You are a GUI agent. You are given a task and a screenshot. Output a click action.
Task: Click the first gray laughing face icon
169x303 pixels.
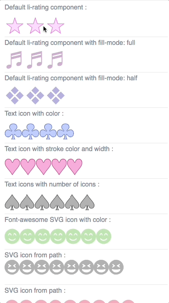(x=12, y=267)
